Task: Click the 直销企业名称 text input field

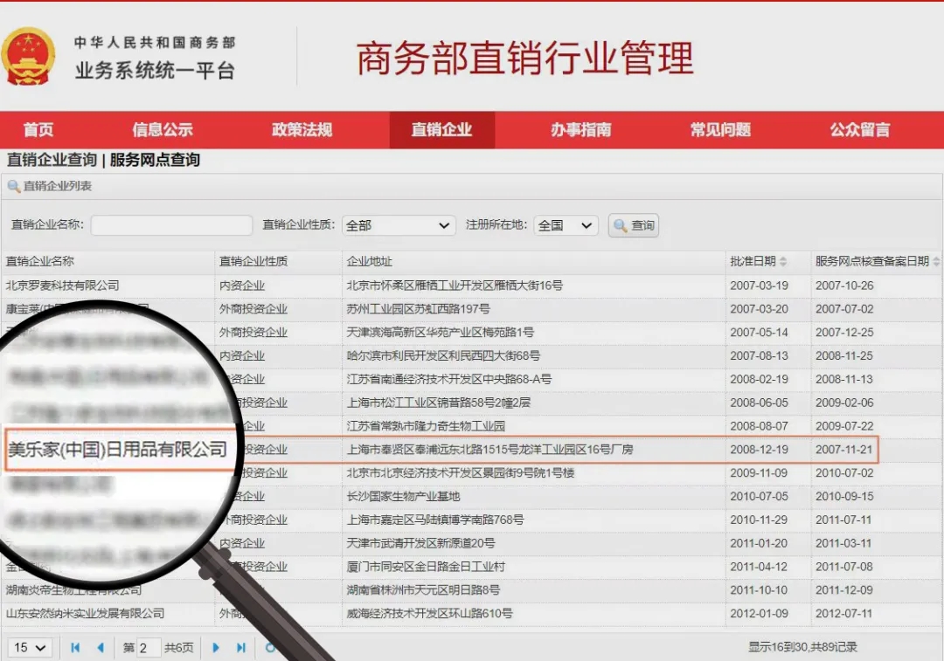Action: pos(171,225)
